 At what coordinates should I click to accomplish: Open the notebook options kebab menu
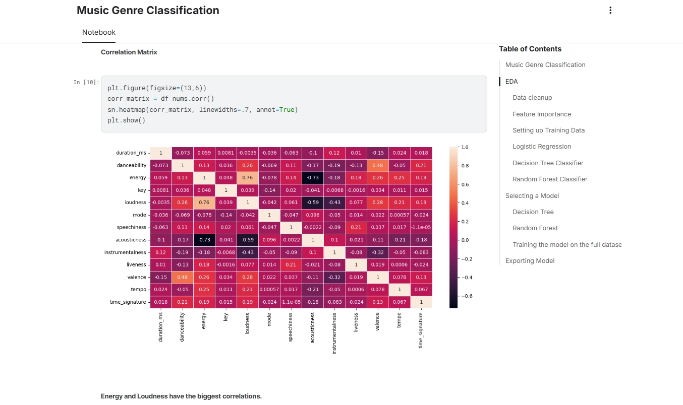[610, 10]
